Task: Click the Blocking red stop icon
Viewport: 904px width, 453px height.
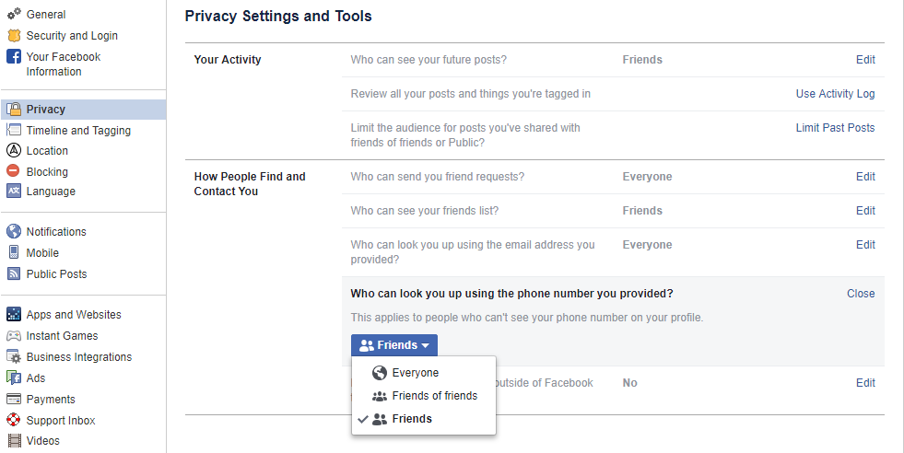Action: (14, 171)
